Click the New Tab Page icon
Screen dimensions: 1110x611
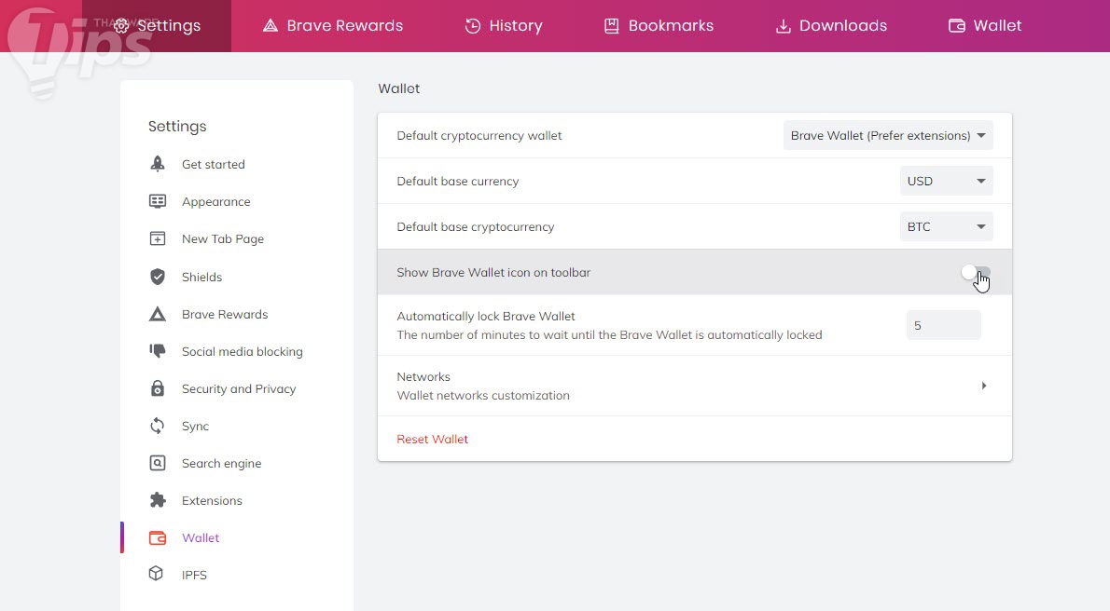click(158, 238)
